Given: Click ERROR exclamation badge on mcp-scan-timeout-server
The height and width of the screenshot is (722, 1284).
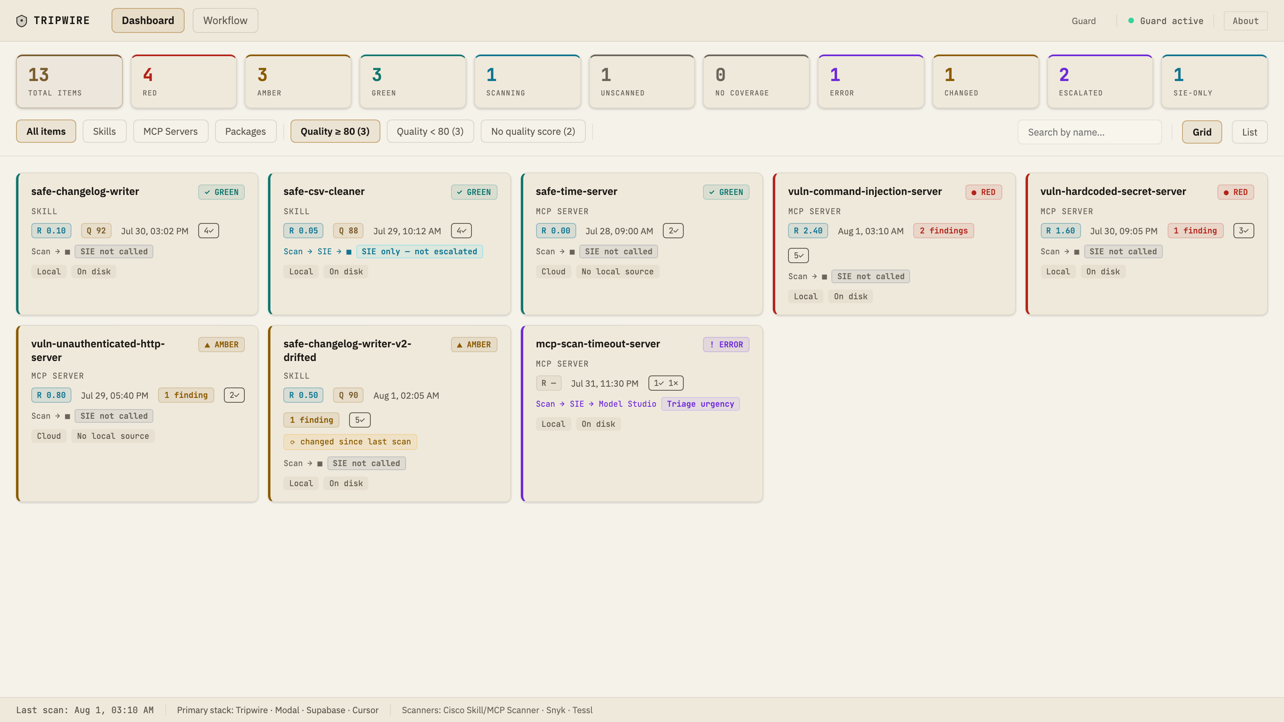Looking at the screenshot, I should coord(726,345).
